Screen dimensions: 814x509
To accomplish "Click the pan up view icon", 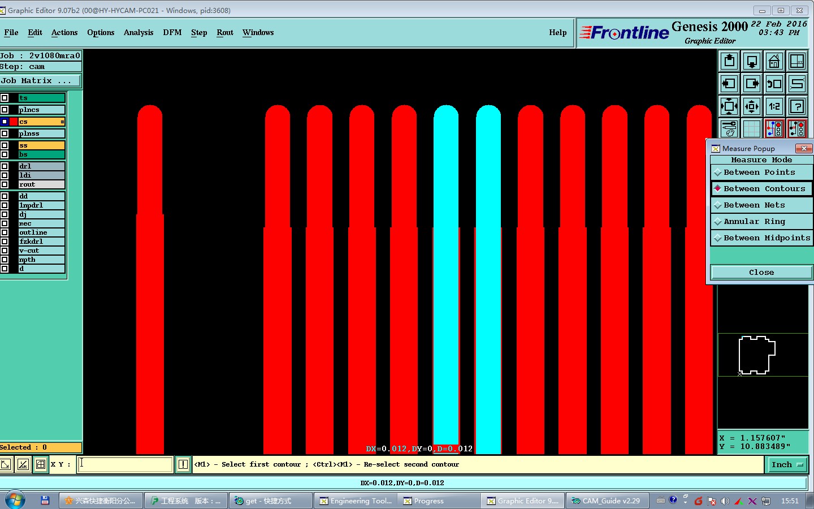I will click(729, 61).
